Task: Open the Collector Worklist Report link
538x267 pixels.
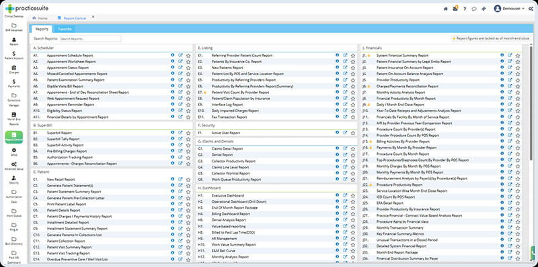Action: coord(231,173)
